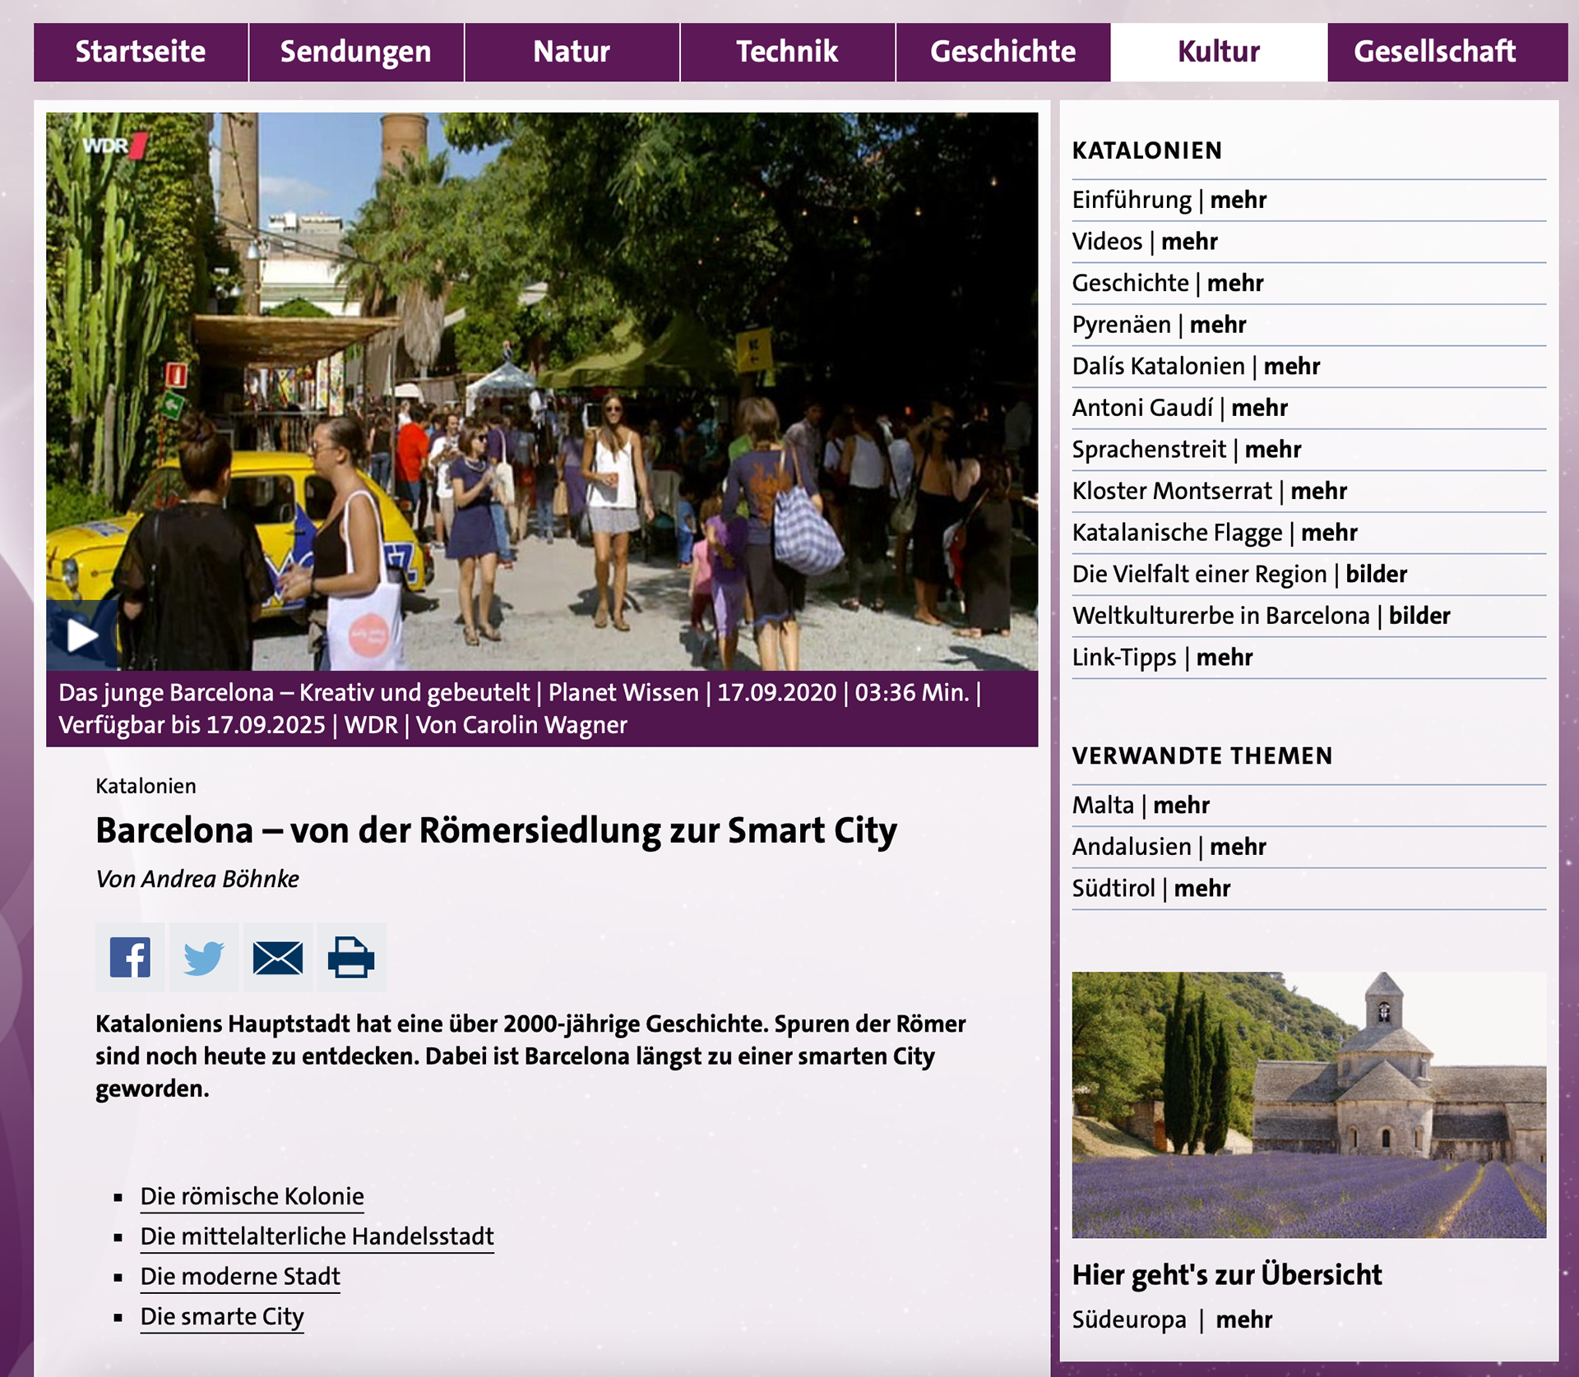Switch to the Natur tab

[x=572, y=52]
